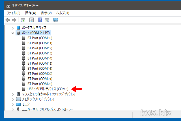Screen dimensions: 181x121
Task: Click the memory technology device icon
Action: 18,99
